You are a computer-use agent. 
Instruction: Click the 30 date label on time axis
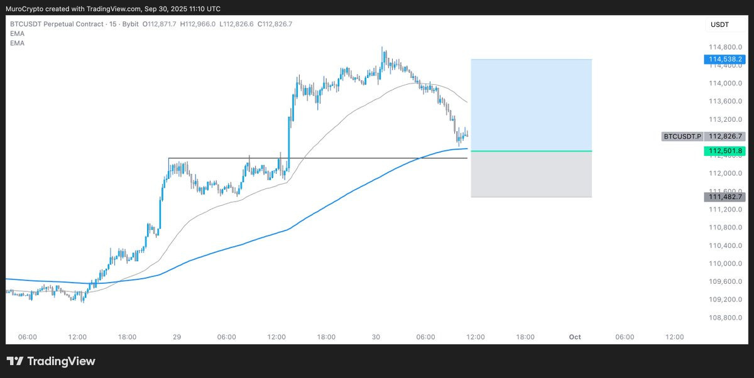click(x=376, y=337)
